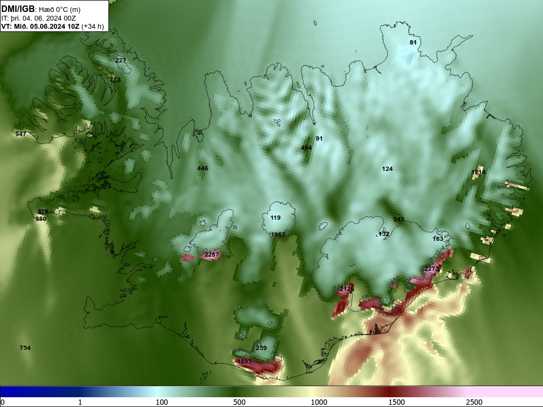Click the value label 1214 in the east
Screen dimensions: 543x407
(x=478, y=172)
